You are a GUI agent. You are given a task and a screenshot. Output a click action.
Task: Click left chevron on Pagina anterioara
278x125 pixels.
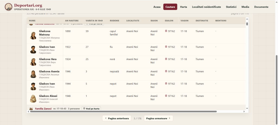click(x=106, y=118)
